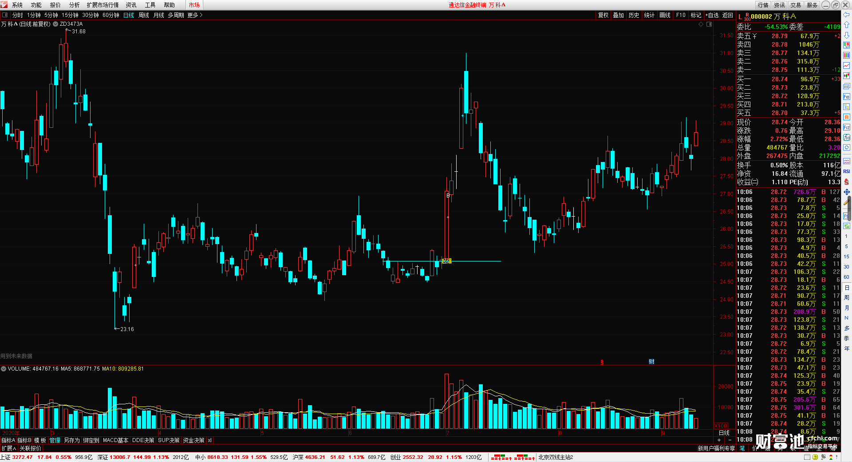Click the green refresh sidebar icon

847,226
